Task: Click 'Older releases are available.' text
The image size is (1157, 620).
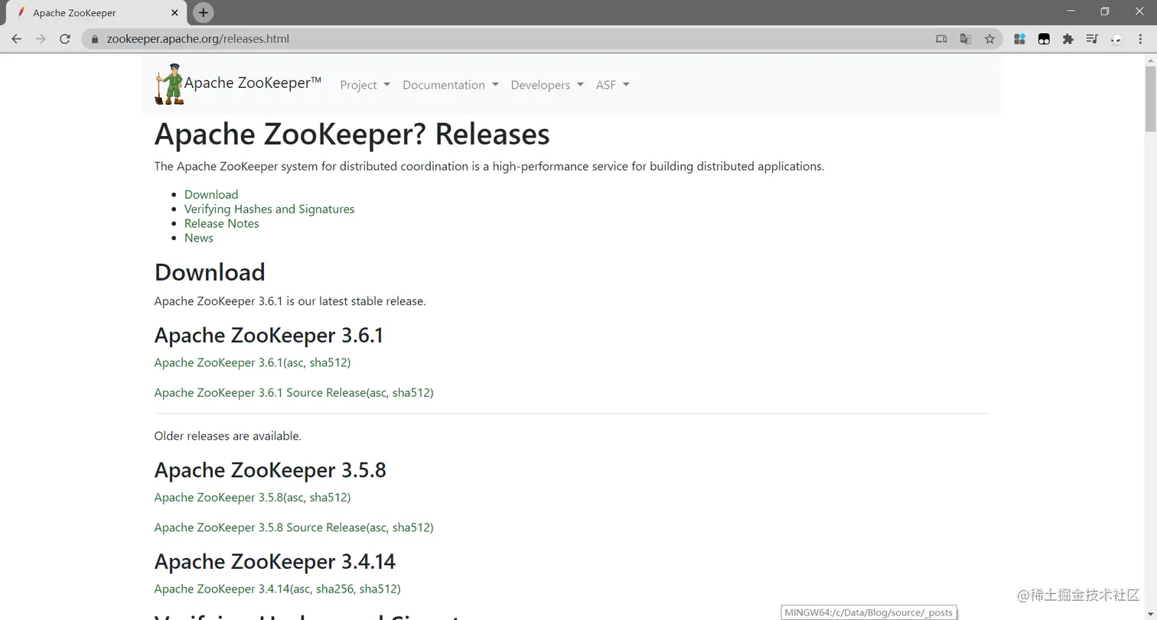Action: pos(228,437)
